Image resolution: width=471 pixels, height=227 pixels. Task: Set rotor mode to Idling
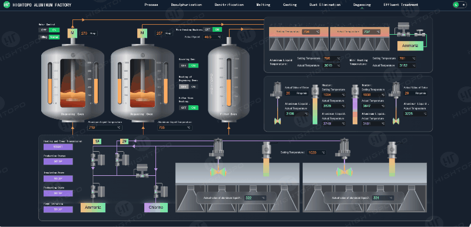(x=44, y=37)
